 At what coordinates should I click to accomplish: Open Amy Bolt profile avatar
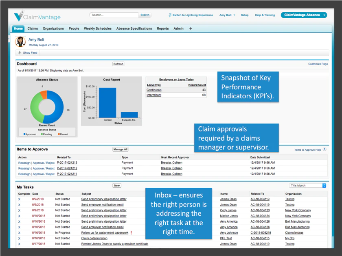pos(20,41)
